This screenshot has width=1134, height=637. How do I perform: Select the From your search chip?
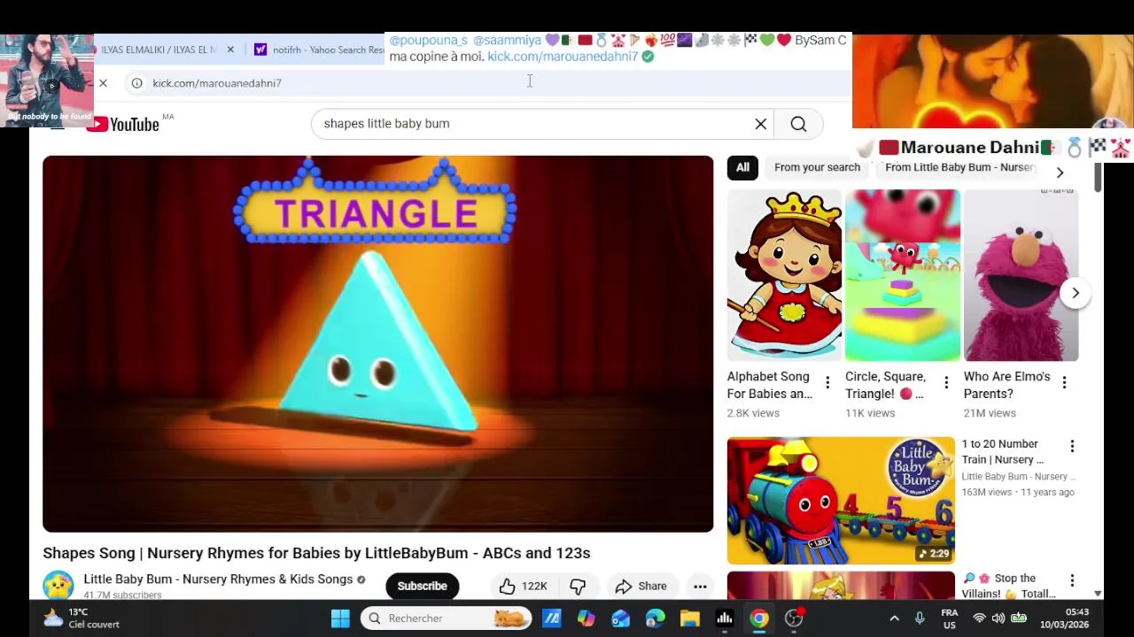click(x=817, y=167)
